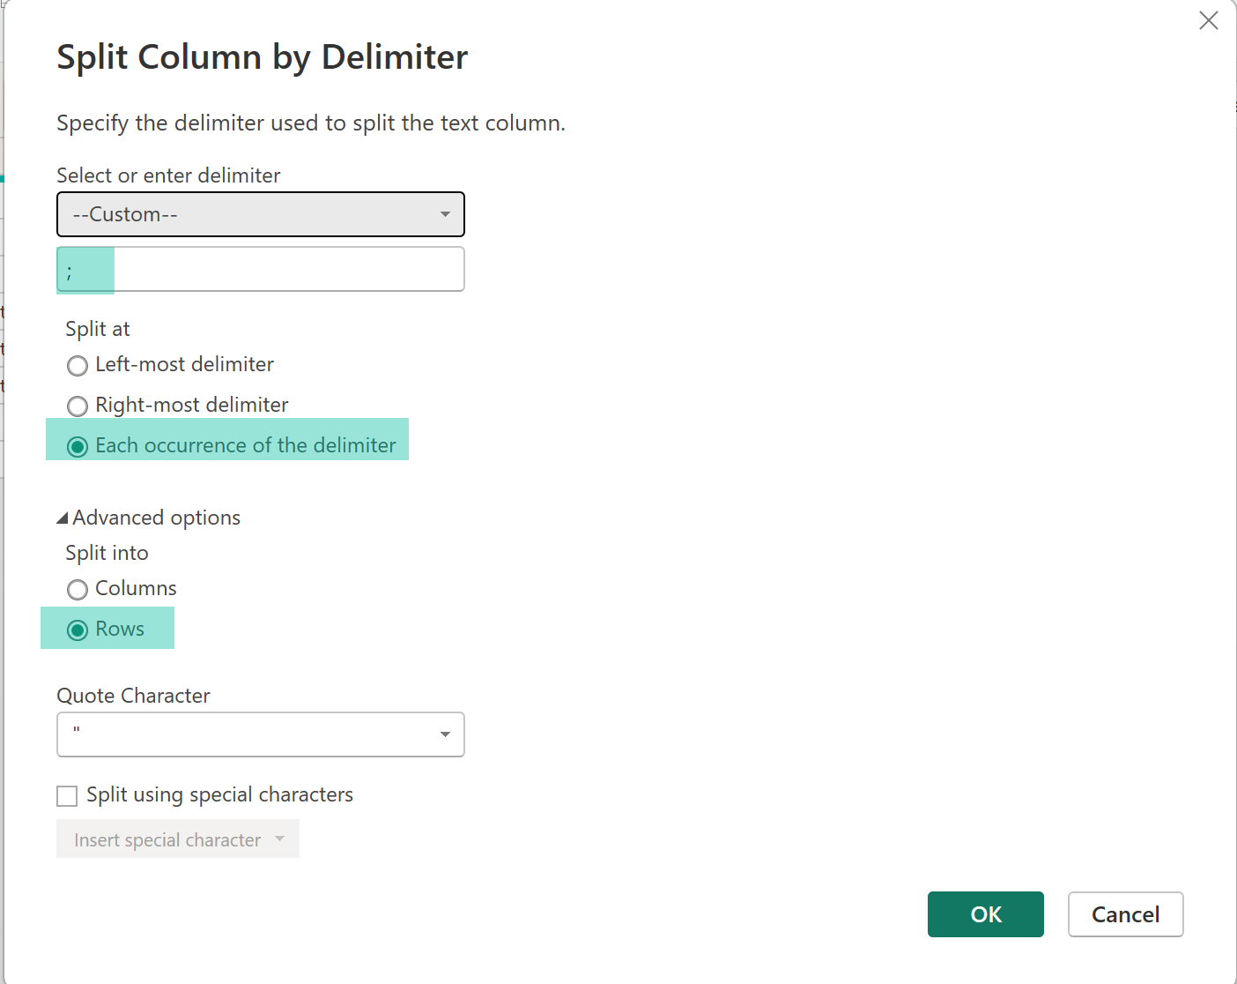Screen dimensions: 1237x984
Task: Close the Split Column by Delimiter dialog
Action: [1209, 20]
